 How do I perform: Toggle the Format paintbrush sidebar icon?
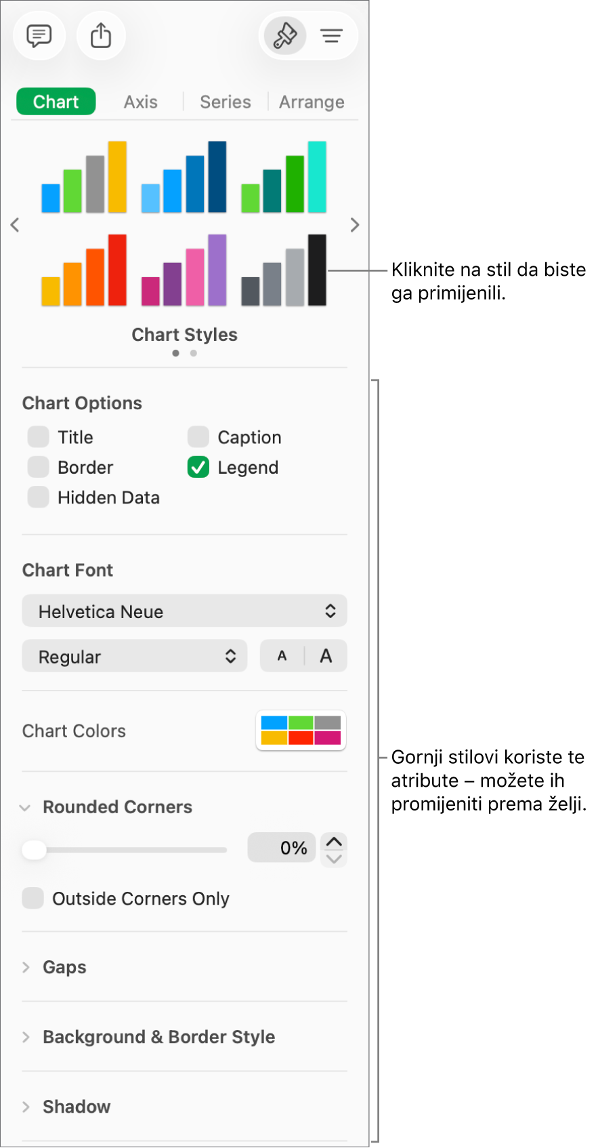[x=285, y=35]
